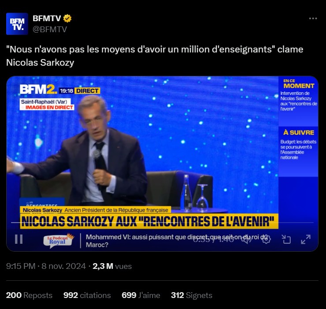Enable picture-in-picture mode icon
Image resolution: width=326 pixels, height=309 pixels.
[286, 239]
